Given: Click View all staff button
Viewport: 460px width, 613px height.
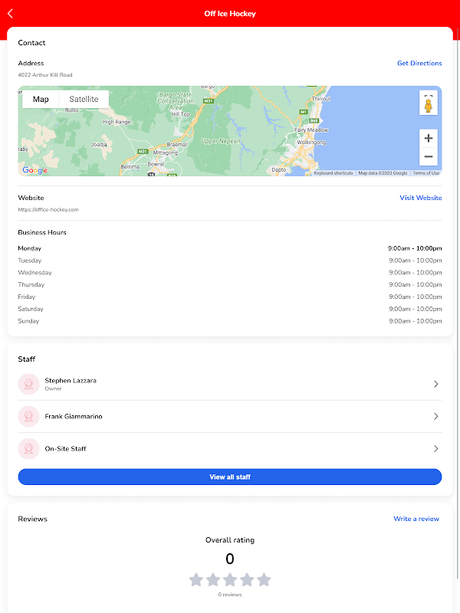Looking at the screenshot, I should tap(230, 477).
